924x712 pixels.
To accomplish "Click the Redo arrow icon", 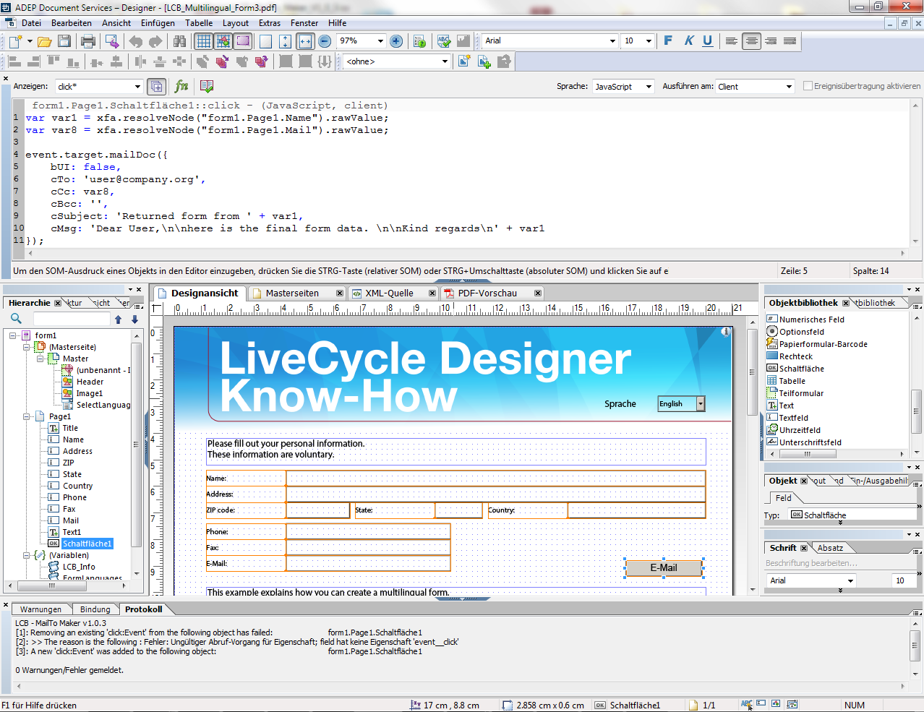I will [155, 41].
